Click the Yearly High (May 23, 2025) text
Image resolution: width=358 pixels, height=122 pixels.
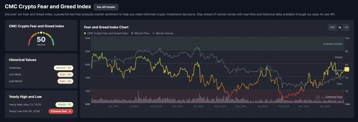(x=25, y=105)
